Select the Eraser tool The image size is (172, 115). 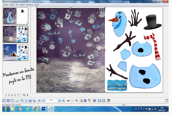click(12, 95)
